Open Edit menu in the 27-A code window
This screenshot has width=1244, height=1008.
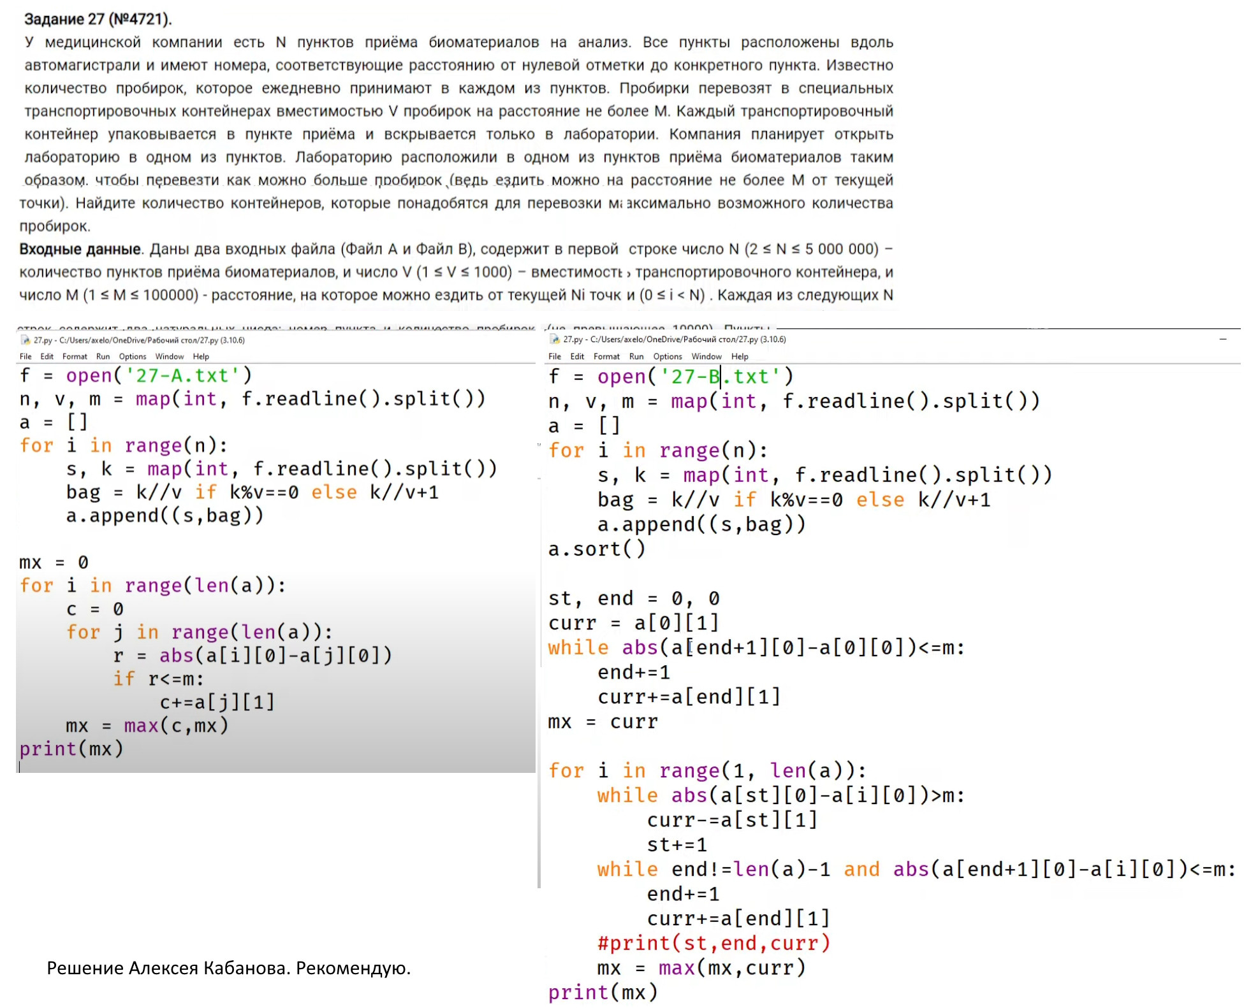coord(47,356)
